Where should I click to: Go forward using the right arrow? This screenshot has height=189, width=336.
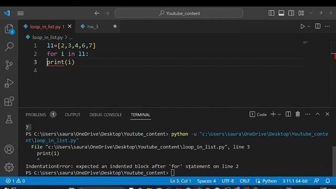coord(107,13)
